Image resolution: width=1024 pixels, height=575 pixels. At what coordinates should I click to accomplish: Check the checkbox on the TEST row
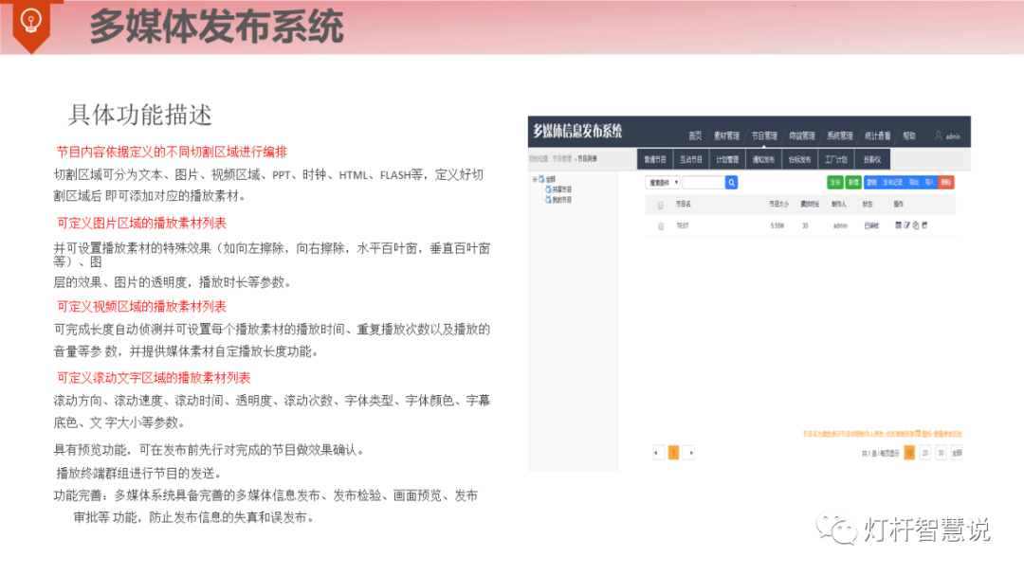(x=659, y=225)
